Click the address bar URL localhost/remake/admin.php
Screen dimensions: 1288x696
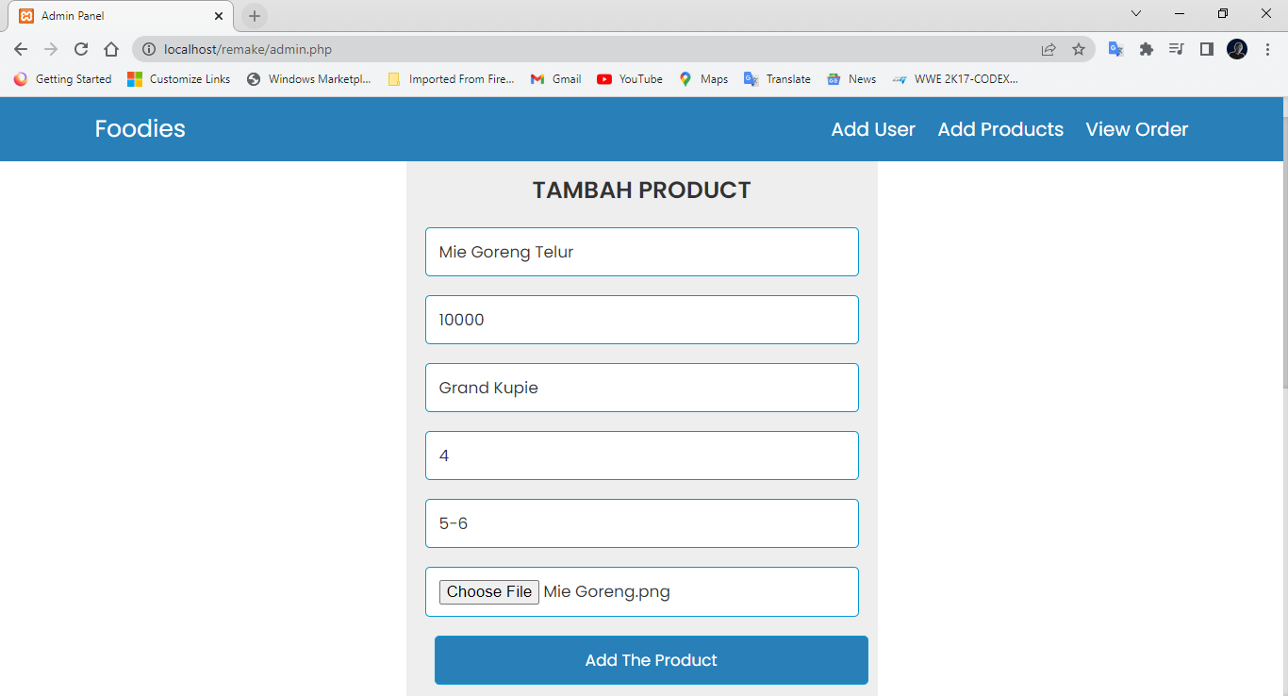tap(248, 49)
